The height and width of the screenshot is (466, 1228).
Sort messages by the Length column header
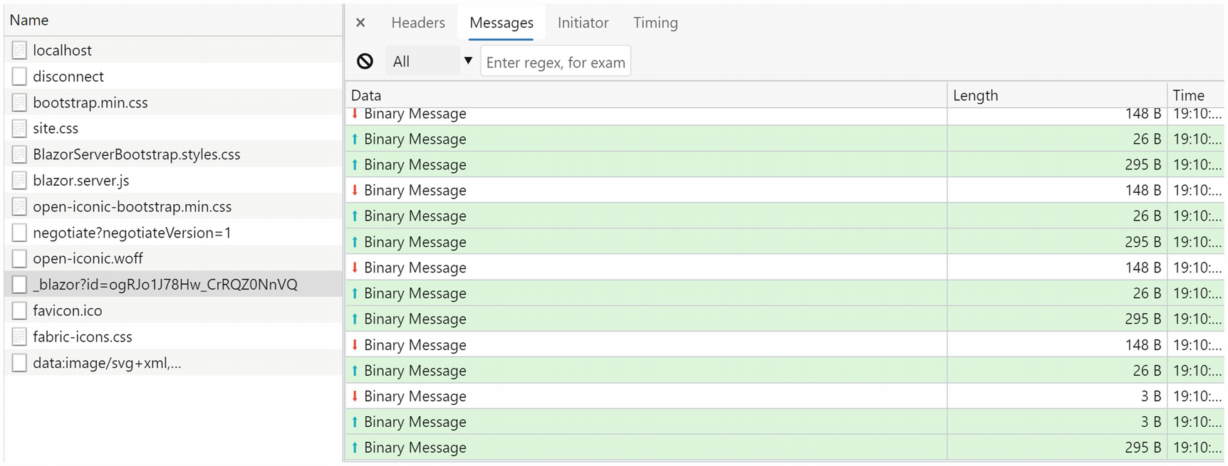coord(975,95)
